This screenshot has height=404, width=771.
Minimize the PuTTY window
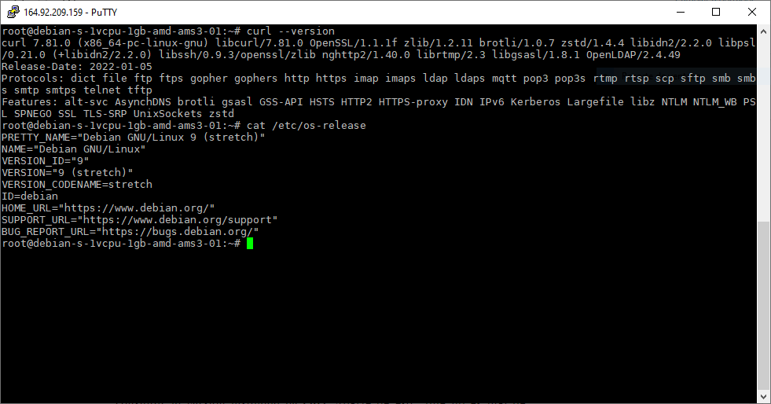click(x=681, y=13)
